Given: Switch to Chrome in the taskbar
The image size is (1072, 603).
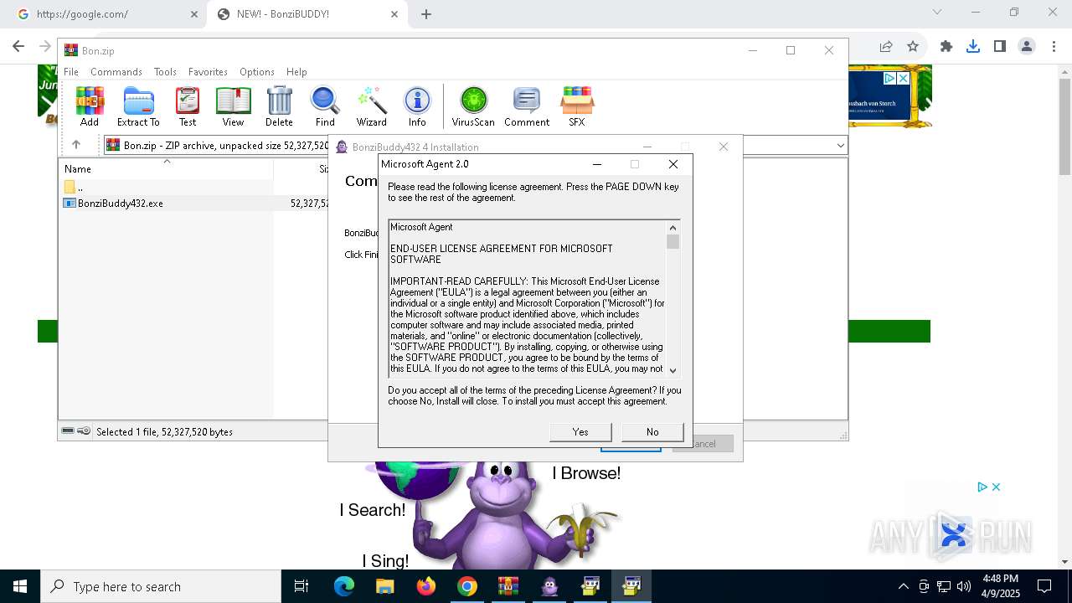Looking at the screenshot, I should tap(467, 586).
